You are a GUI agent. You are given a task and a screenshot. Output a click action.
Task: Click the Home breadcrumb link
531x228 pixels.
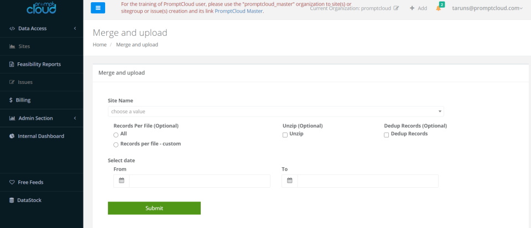(x=100, y=45)
